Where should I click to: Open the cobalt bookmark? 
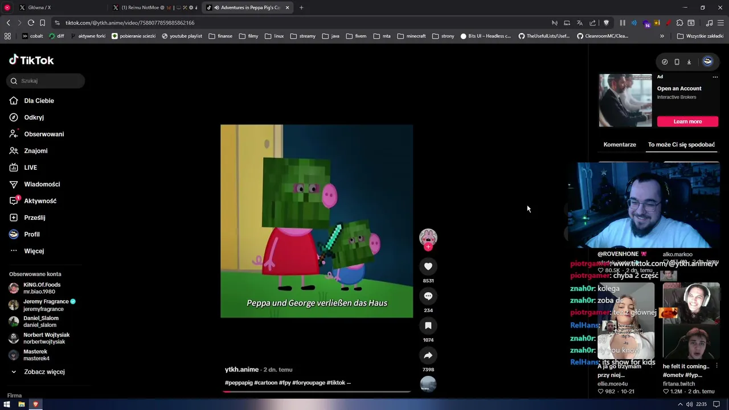tap(32, 36)
